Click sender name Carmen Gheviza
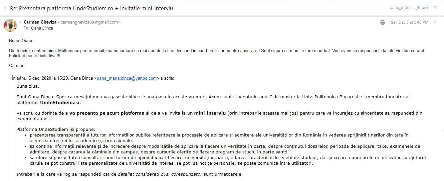 (40, 22)
